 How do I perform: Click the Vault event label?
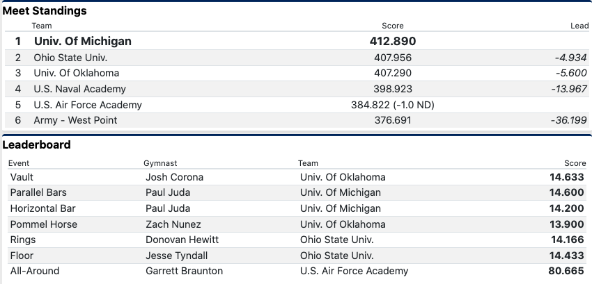pos(22,177)
